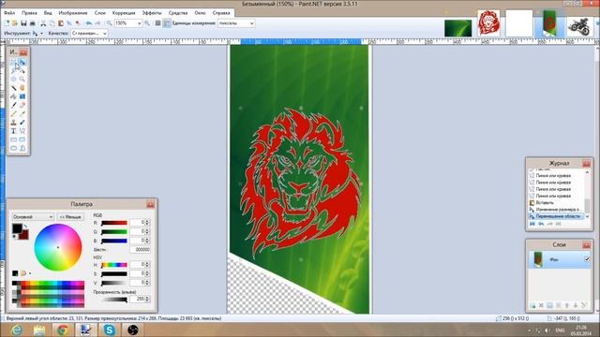Viewport: 600px width, 337px height.
Task: Select the Zoom magnifier tool in Tools panel
Action: [x=22, y=79]
